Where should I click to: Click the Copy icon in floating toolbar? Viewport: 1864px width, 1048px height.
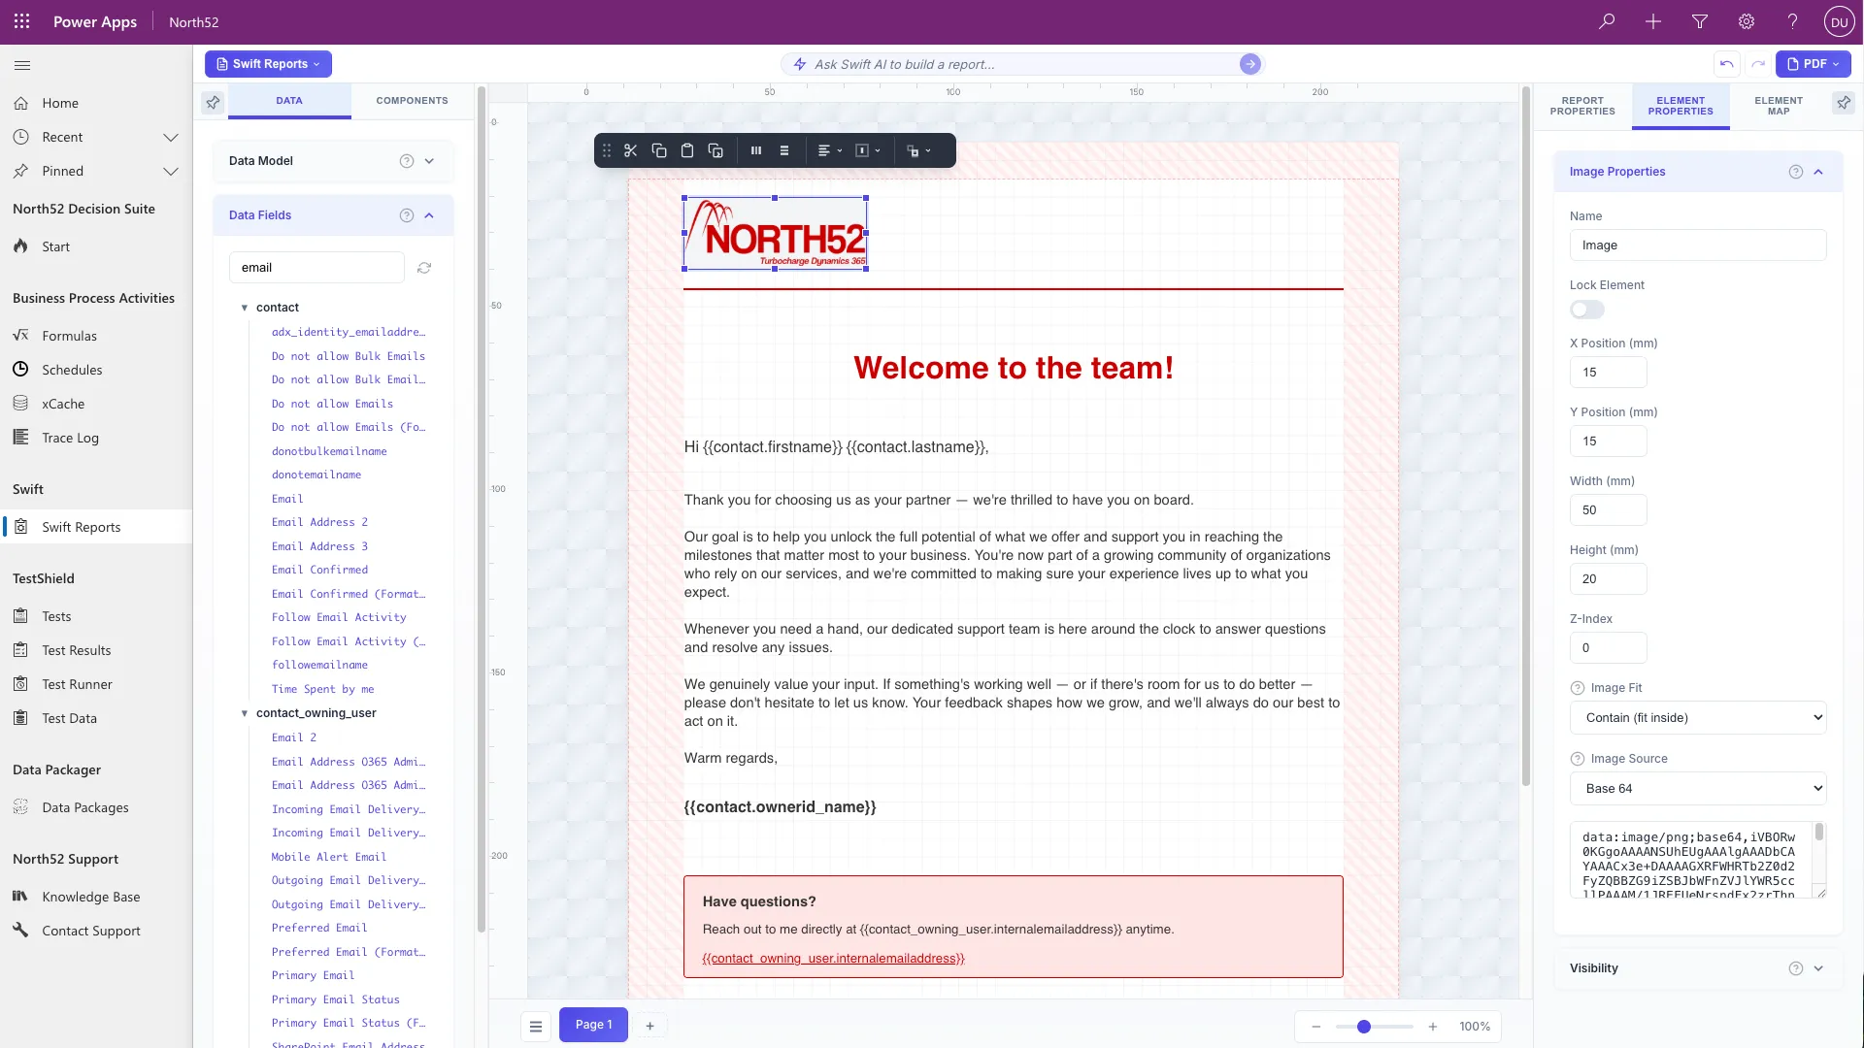pyautogui.click(x=659, y=150)
